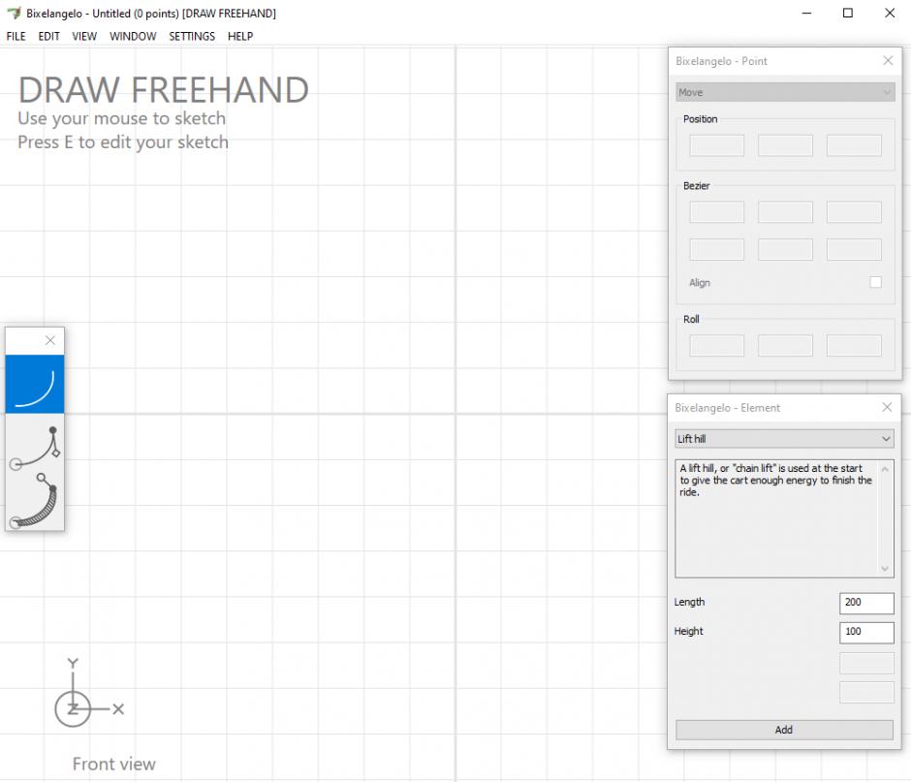Expand the Lift hill element dropdown
Image resolution: width=911 pixels, height=782 pixels.
[784, 439]
